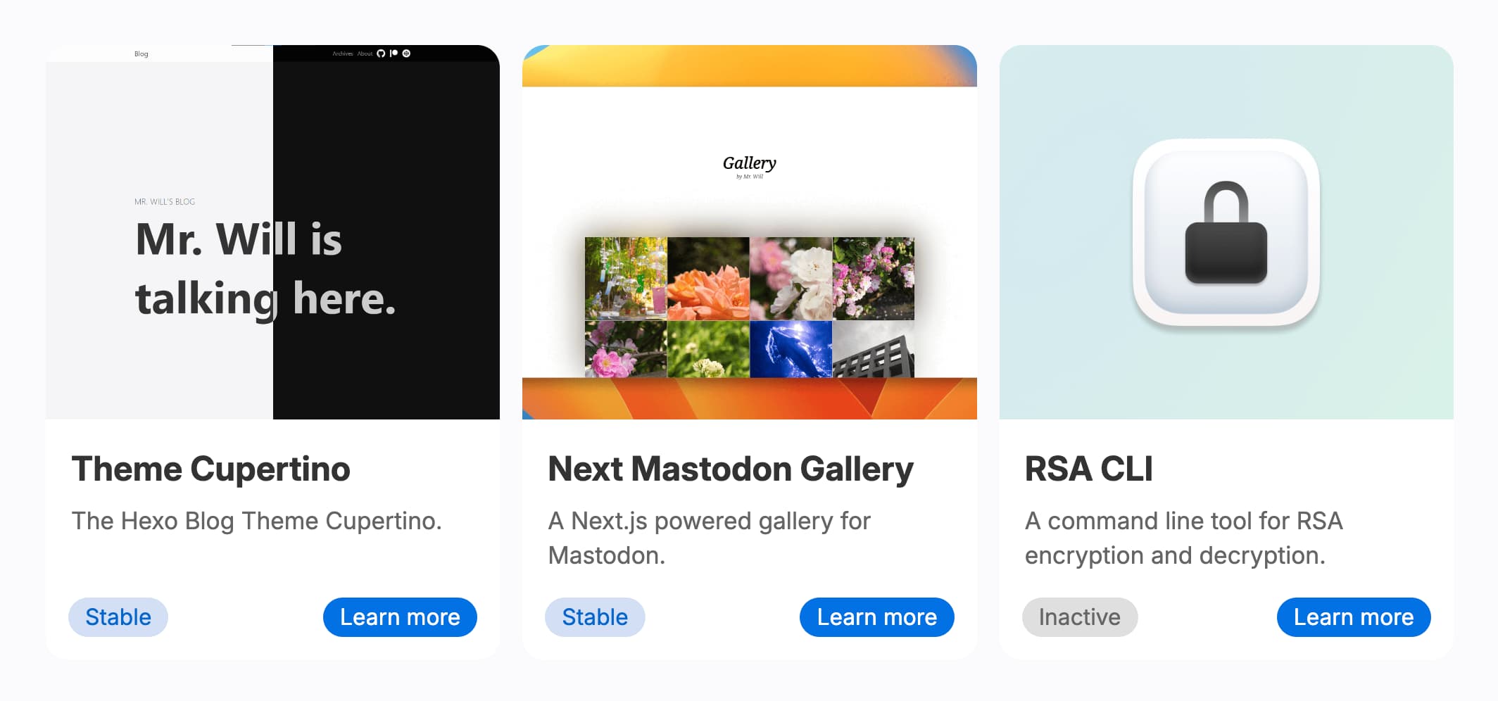
Task: Click the Stable badge on Theme Cupertino
Action: tap(118, 617)
